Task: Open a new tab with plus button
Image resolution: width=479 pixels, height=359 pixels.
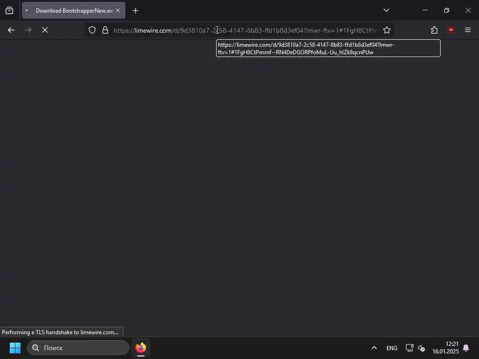Action: click(135, 11)
